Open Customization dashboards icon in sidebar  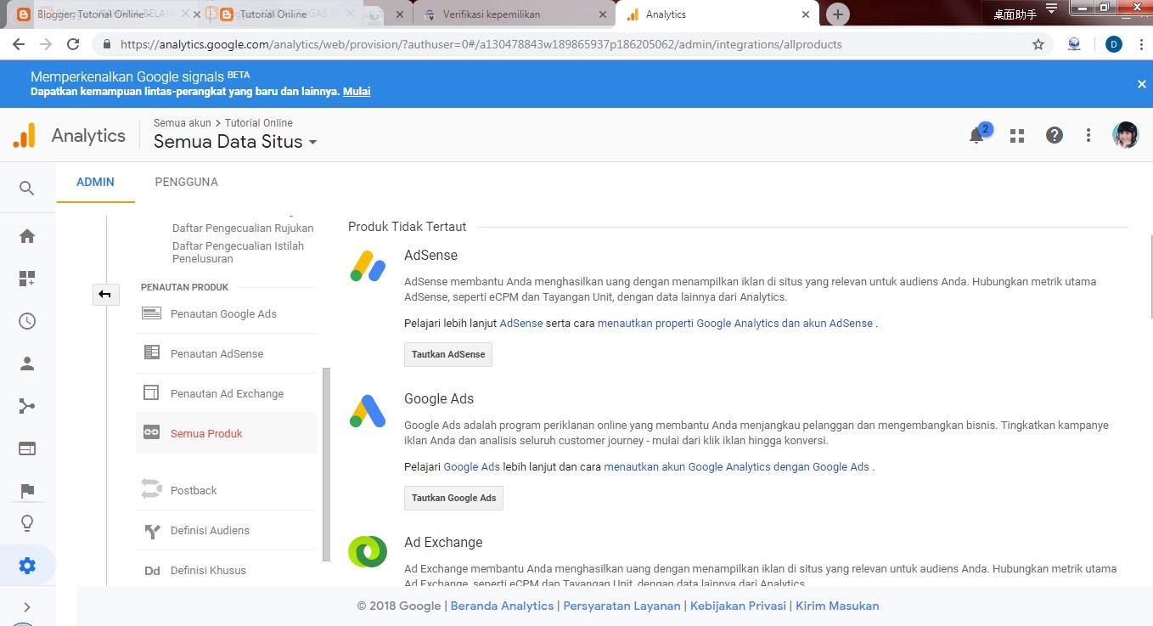[27, 279]
